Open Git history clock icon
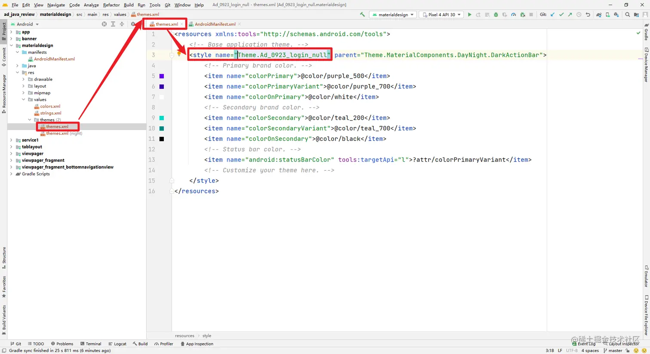 pyautogui.click(x=579, y=15)
